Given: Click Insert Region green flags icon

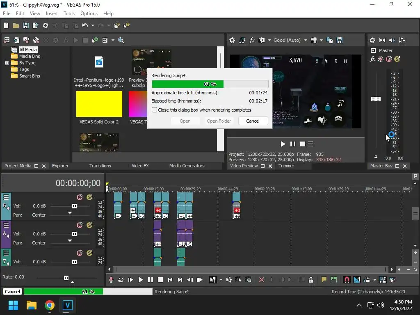Looking at the screenshot, I should point(334,280).
